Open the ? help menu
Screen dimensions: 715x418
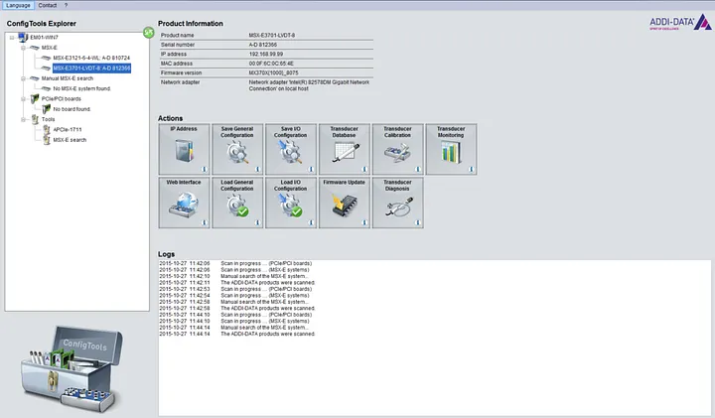66,5
